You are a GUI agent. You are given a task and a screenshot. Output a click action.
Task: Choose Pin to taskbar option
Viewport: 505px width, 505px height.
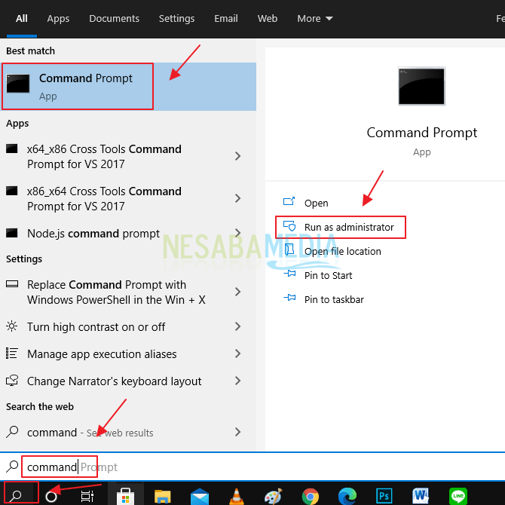(333, 299)
